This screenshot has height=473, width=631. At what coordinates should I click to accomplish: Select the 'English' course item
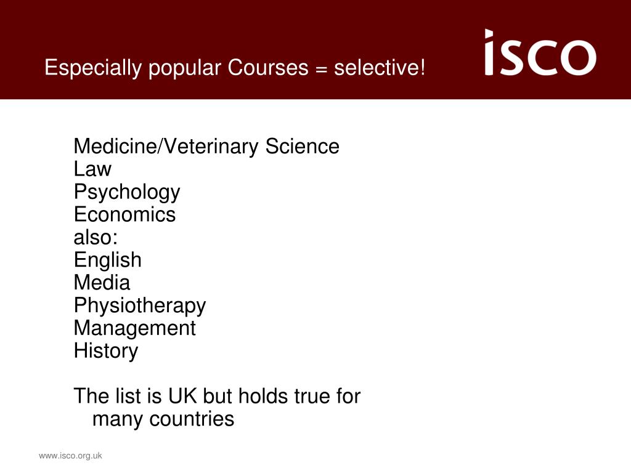[x=107, y=261]
